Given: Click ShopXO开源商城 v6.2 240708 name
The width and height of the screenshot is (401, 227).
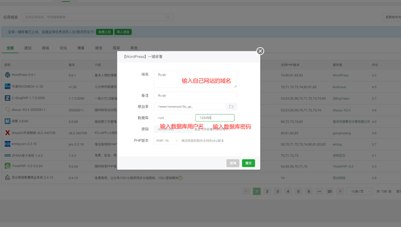Looking at the screenshot, I should pyautogui.click(x=34, y=133).
